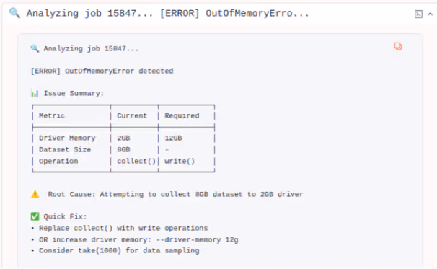This screenshot has height=269, width=437.
Task: Click the warning triangle beside Root Cause
Action: (35, 194)
